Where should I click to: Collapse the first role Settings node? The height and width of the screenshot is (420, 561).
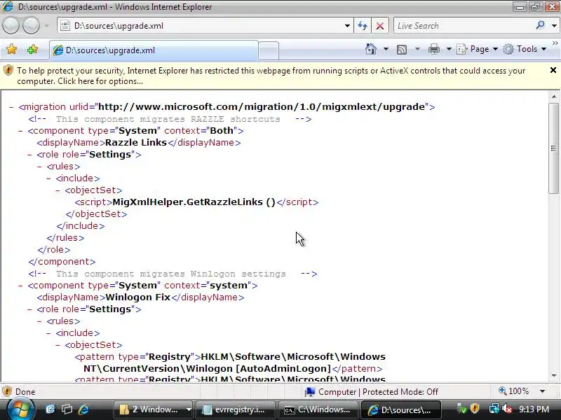(29, 155)
